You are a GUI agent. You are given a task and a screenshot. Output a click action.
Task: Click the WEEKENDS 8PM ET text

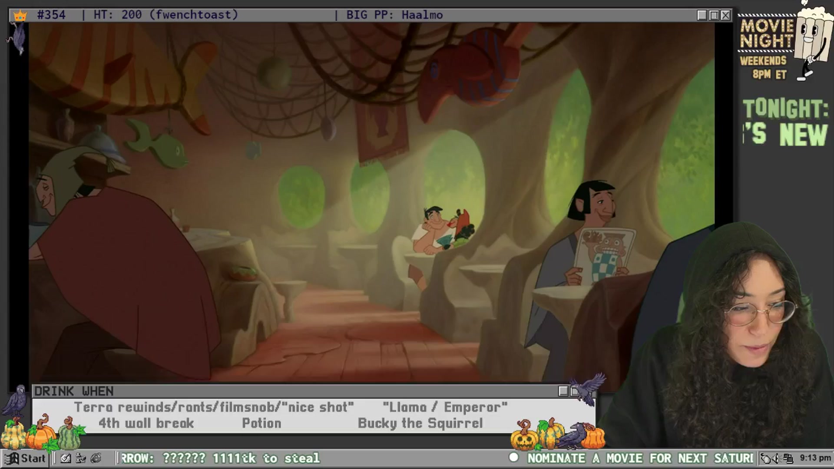764,67
